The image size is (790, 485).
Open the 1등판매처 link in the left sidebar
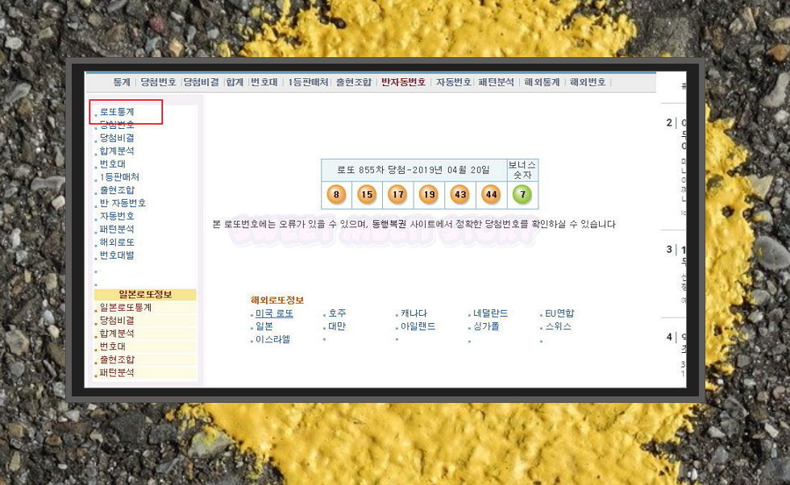point(119,177)
